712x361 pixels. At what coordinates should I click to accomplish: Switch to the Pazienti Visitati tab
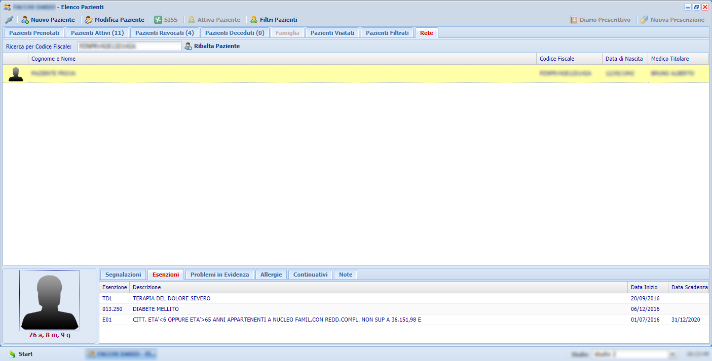(332, 33)
